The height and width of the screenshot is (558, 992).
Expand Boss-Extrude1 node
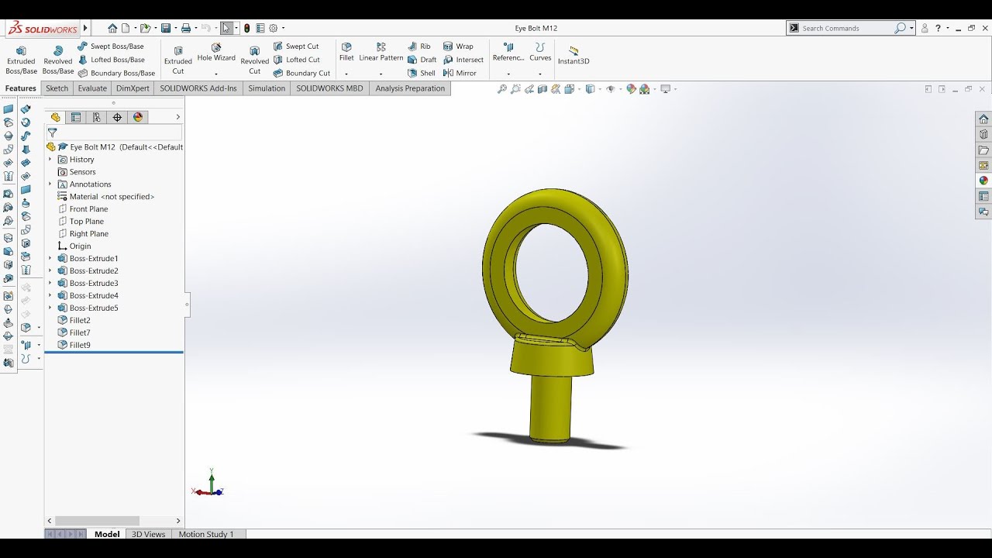point(50,258)
